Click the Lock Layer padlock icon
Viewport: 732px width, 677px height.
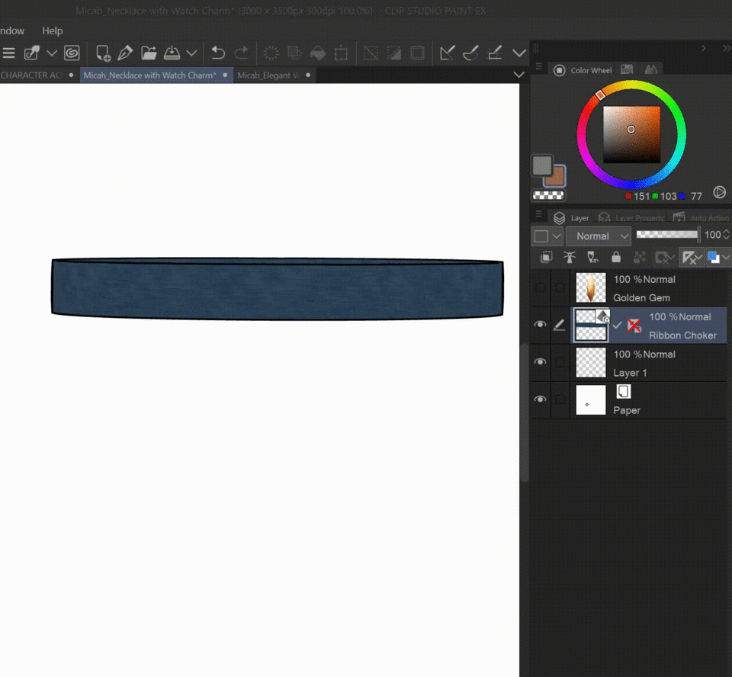tap(616, 258)
